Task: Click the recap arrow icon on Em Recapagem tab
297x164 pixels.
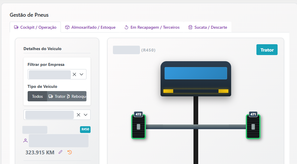Action: coord(126,27)
